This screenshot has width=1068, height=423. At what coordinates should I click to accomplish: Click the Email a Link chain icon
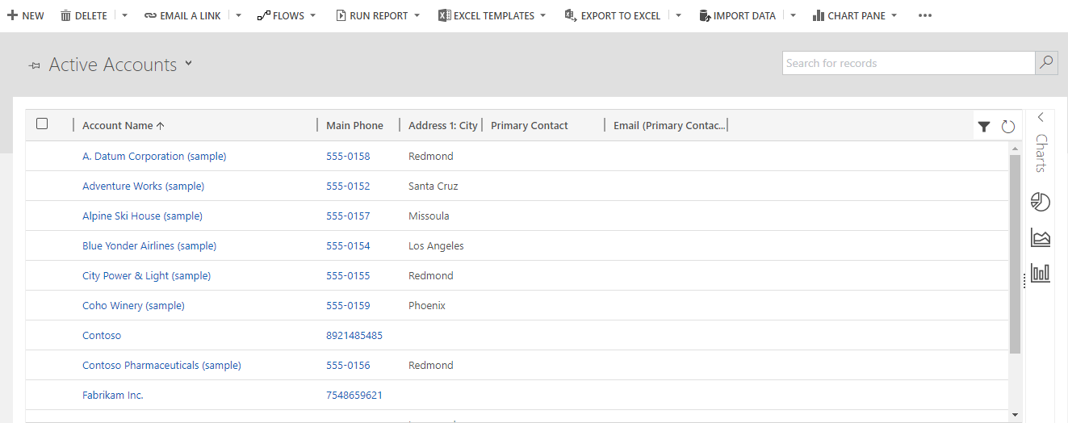pos(150,15)
